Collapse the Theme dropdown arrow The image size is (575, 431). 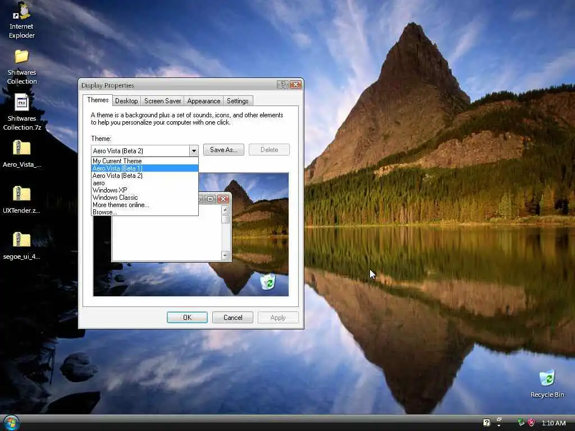[194, 150]
